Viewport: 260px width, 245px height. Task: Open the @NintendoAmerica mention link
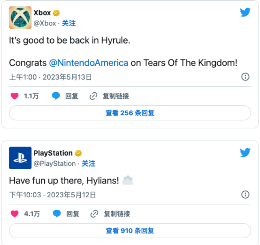point(89,63)
